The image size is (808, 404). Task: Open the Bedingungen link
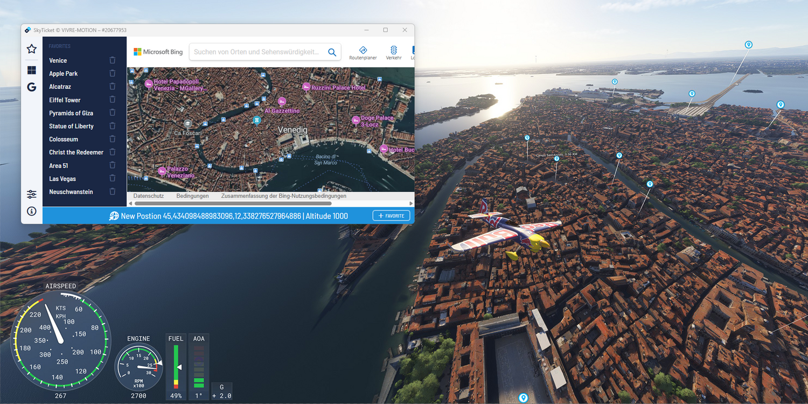pos(192,196)
